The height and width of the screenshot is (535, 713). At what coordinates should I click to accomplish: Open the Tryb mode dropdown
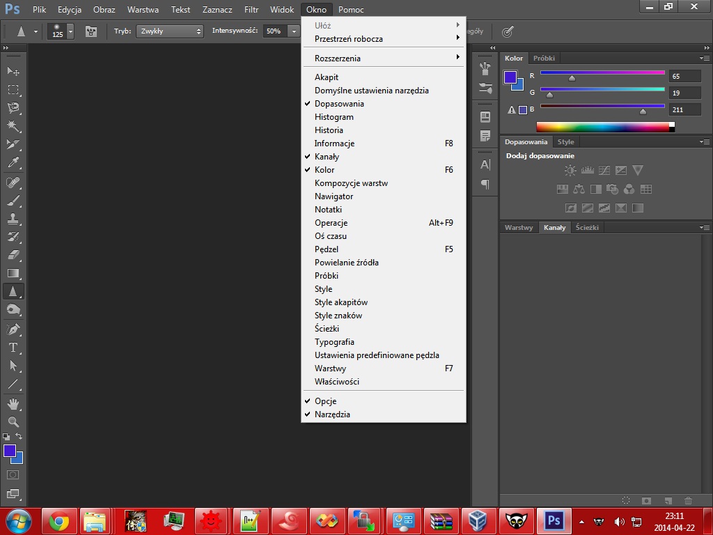point(170,31)
